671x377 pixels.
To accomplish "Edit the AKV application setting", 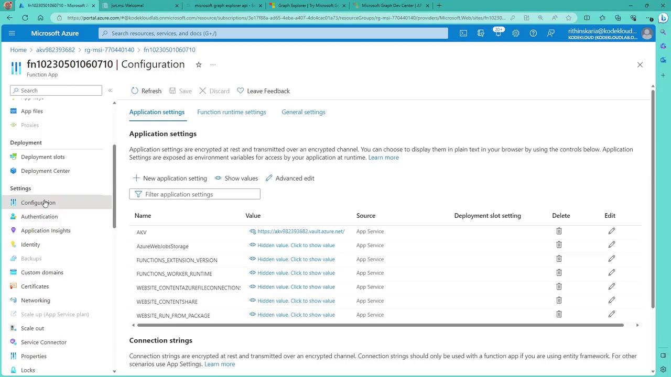I will coord(611,231).
